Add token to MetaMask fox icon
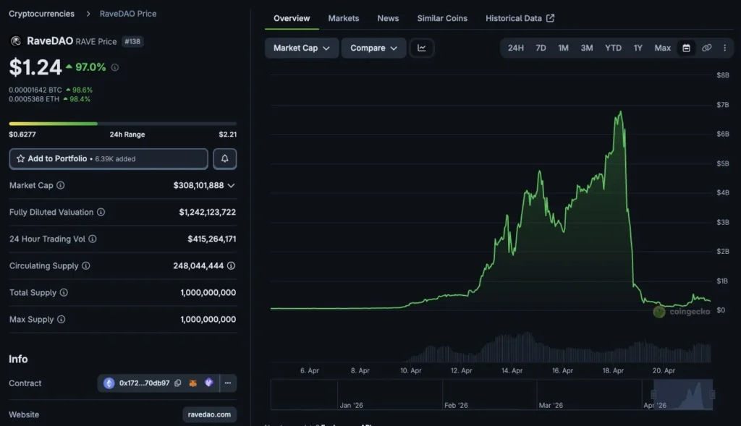The width and height of the screenshot is (741, 426). 192,383
